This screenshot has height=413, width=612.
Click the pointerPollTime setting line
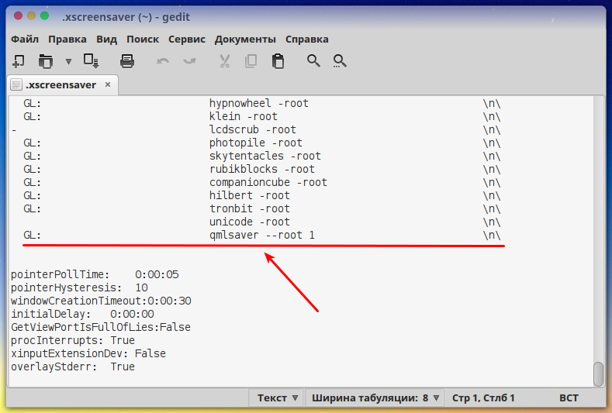coord(95,274)
